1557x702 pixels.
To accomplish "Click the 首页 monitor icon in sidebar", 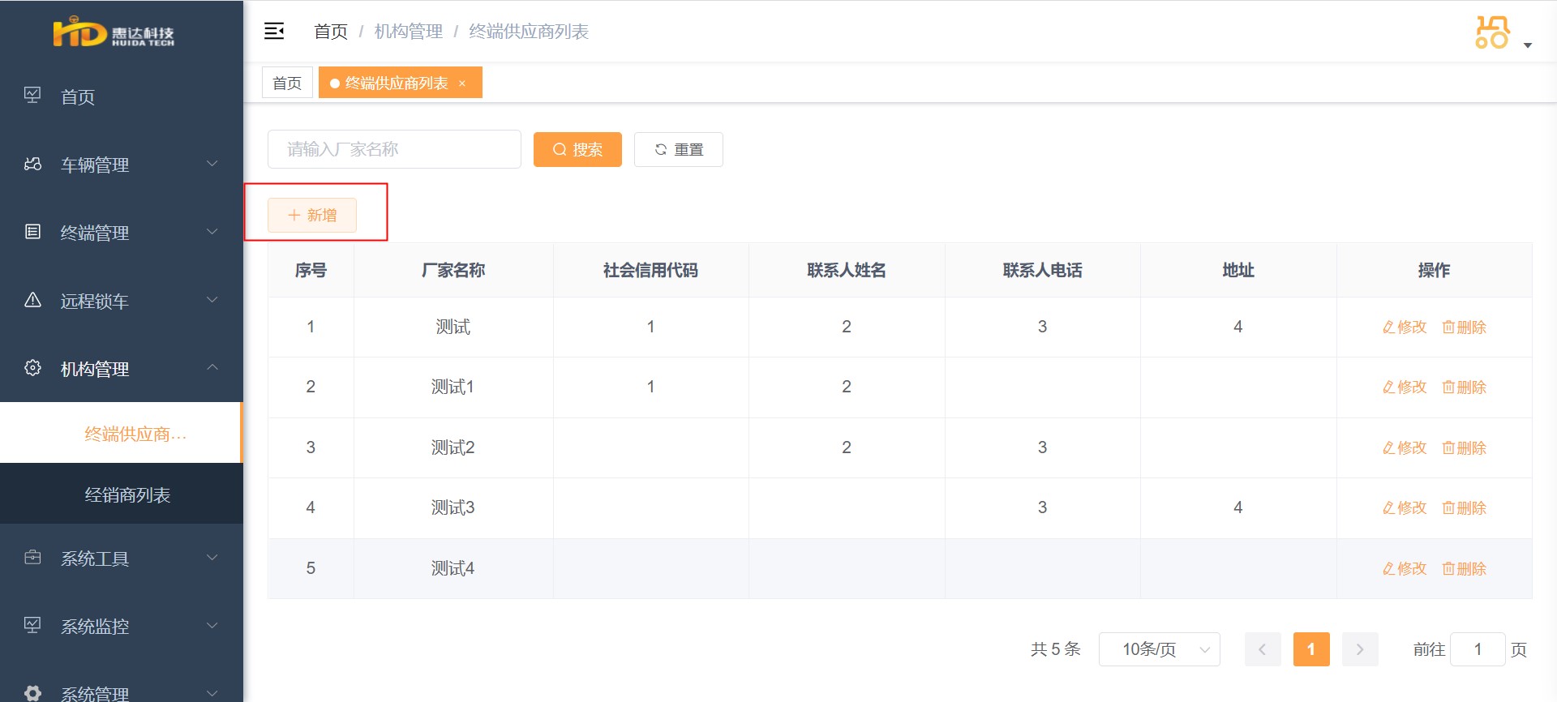I will pyautogui.click(x=32, y=96).
